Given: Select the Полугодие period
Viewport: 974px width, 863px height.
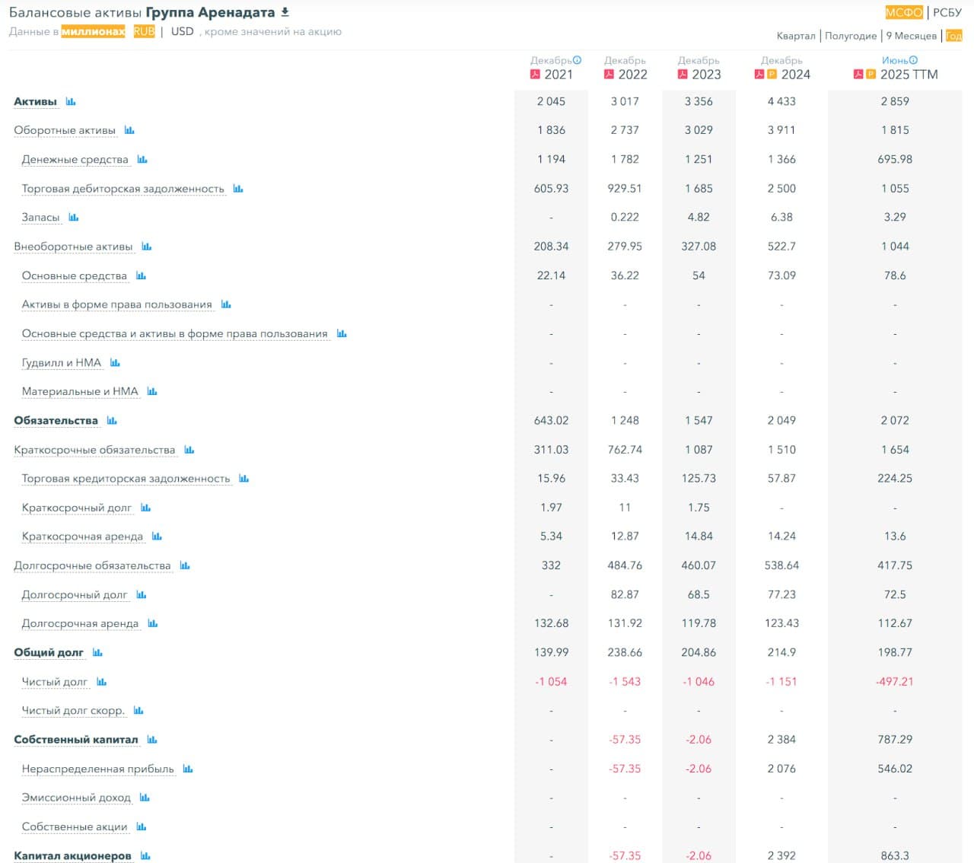Looking at the screenshot, I should point(850,36).
